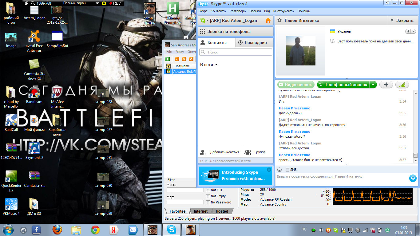Select the Skymonk 2 desktop icon

pyautogui.click(x=34, y=151)
